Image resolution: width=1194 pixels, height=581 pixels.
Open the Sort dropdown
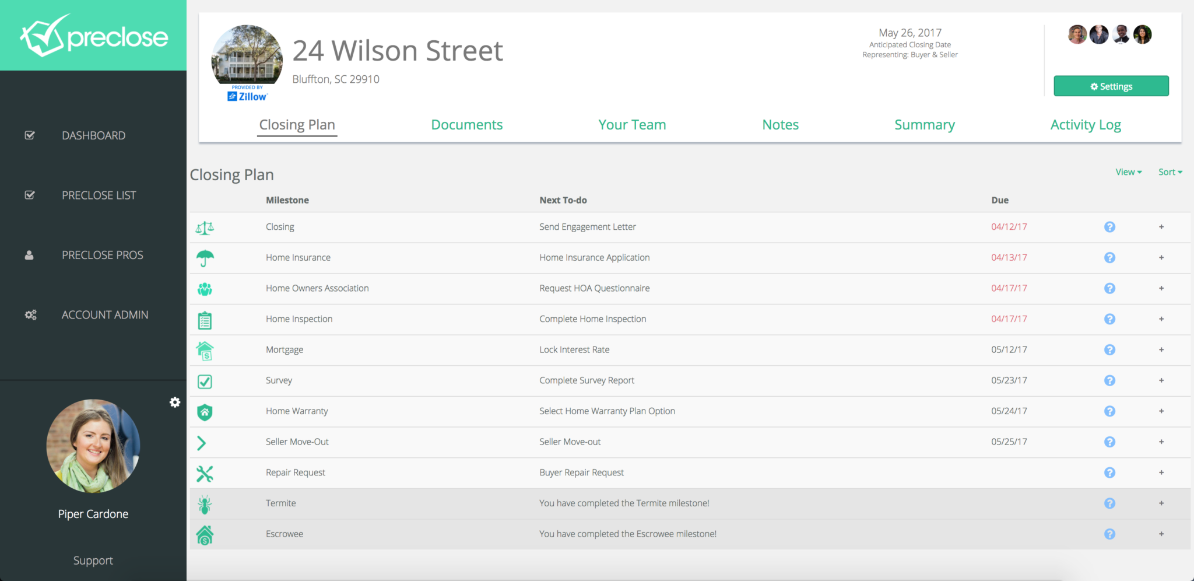(1170, 171)
